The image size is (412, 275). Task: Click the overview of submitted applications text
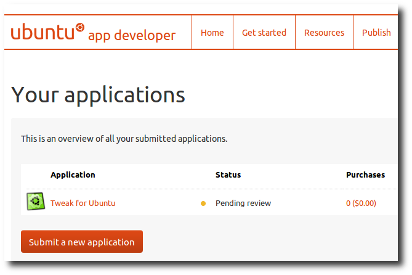pyautogui.click(x=124, y=139)
